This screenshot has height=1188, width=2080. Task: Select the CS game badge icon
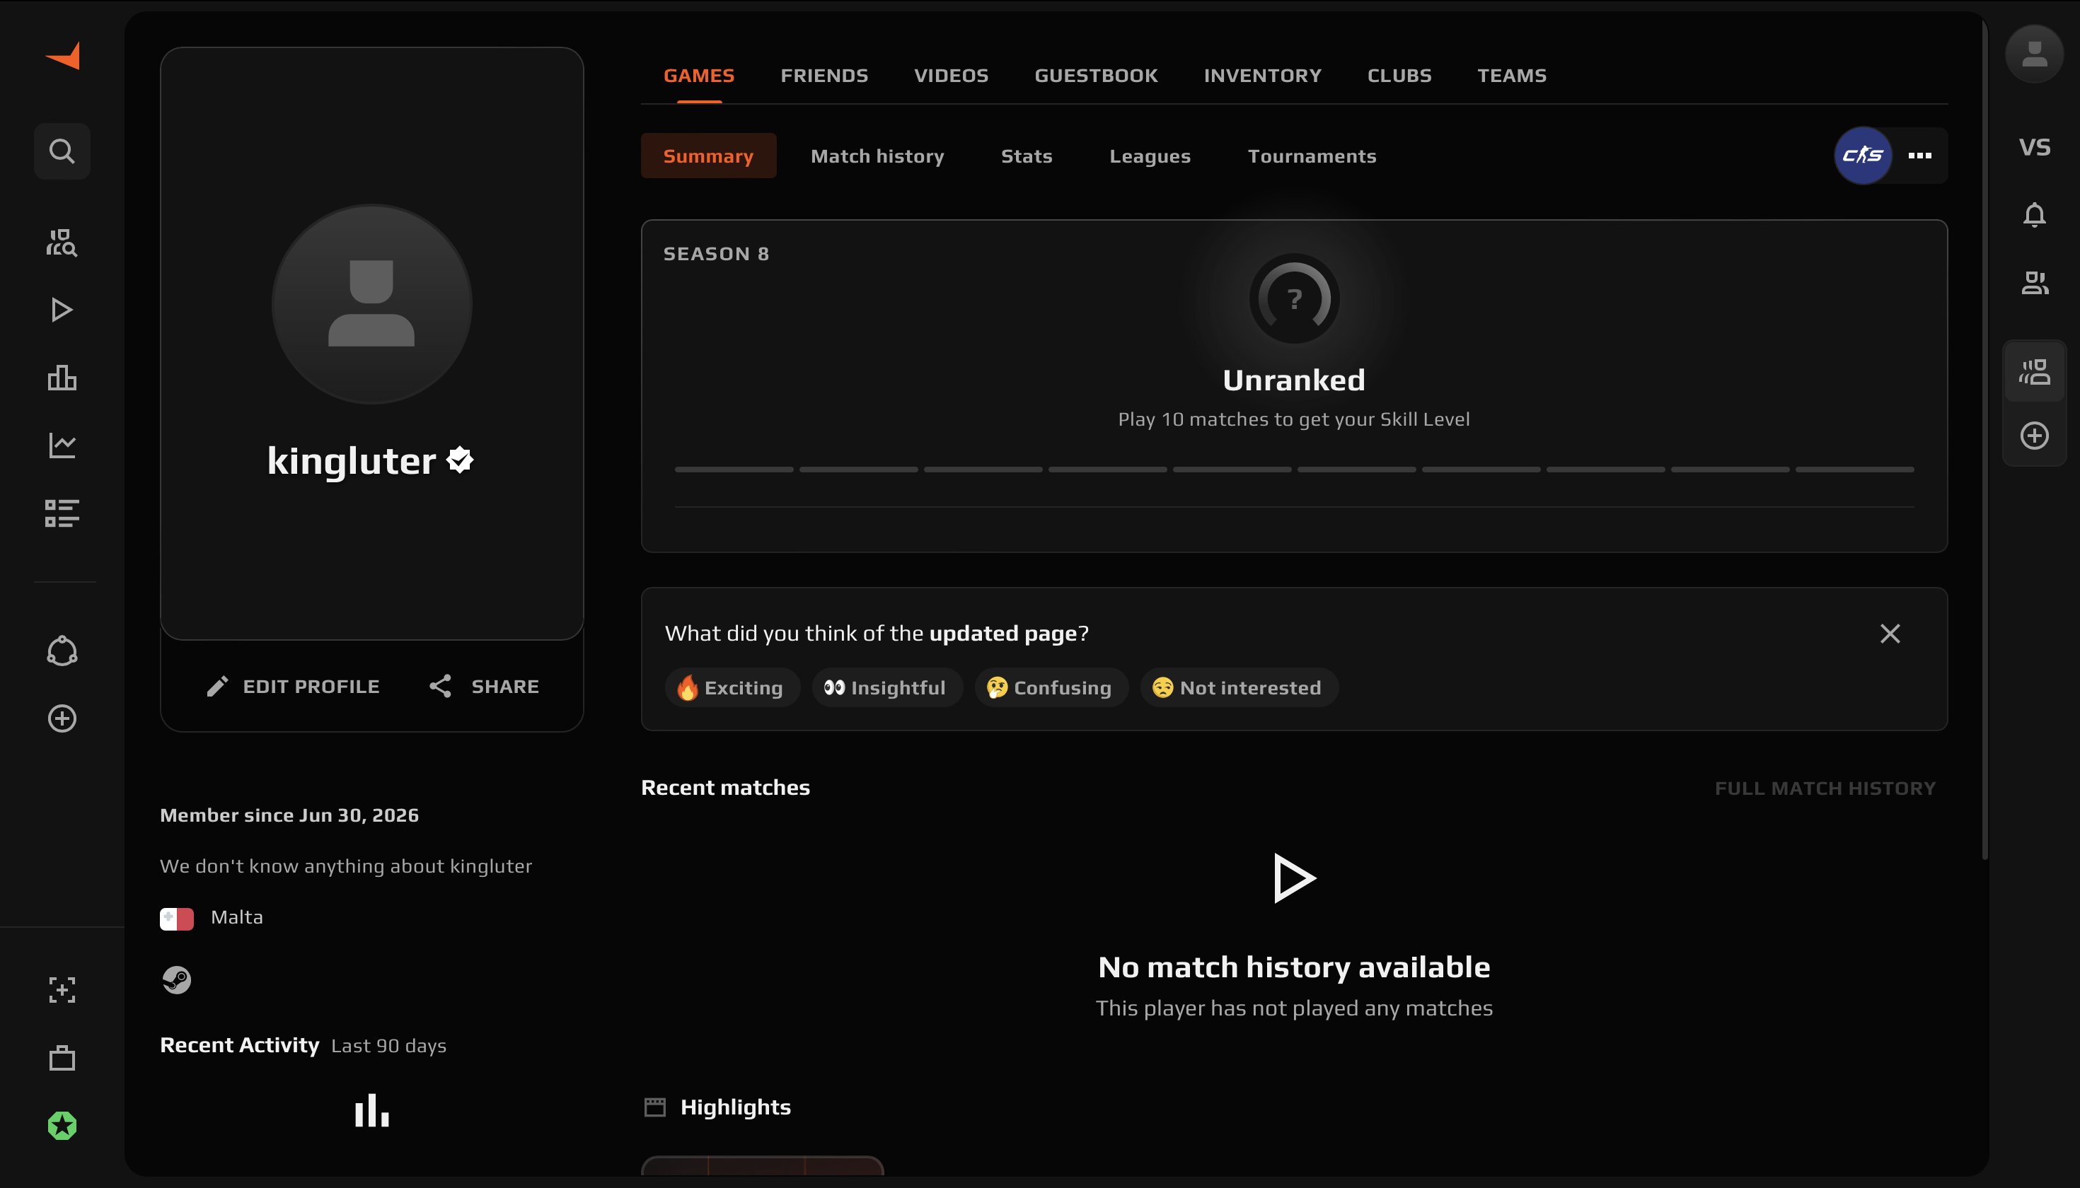pos(1863,155)
